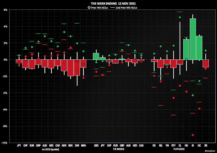This screenshot has height=153, width=217.
Task: Select the red RTY futures bar
Action: coord(173,64)
